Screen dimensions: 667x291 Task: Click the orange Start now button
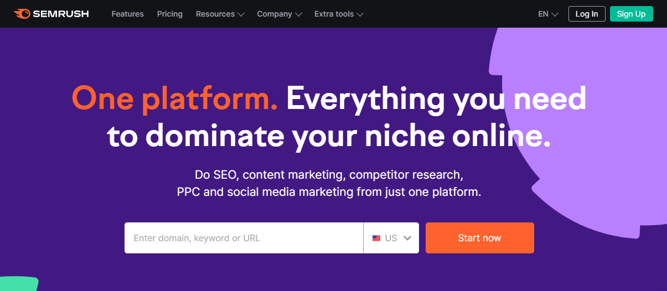(x=480, y=238)
